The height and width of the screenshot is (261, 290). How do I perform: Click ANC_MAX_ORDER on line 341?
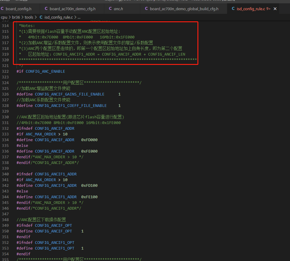[41, 180]
